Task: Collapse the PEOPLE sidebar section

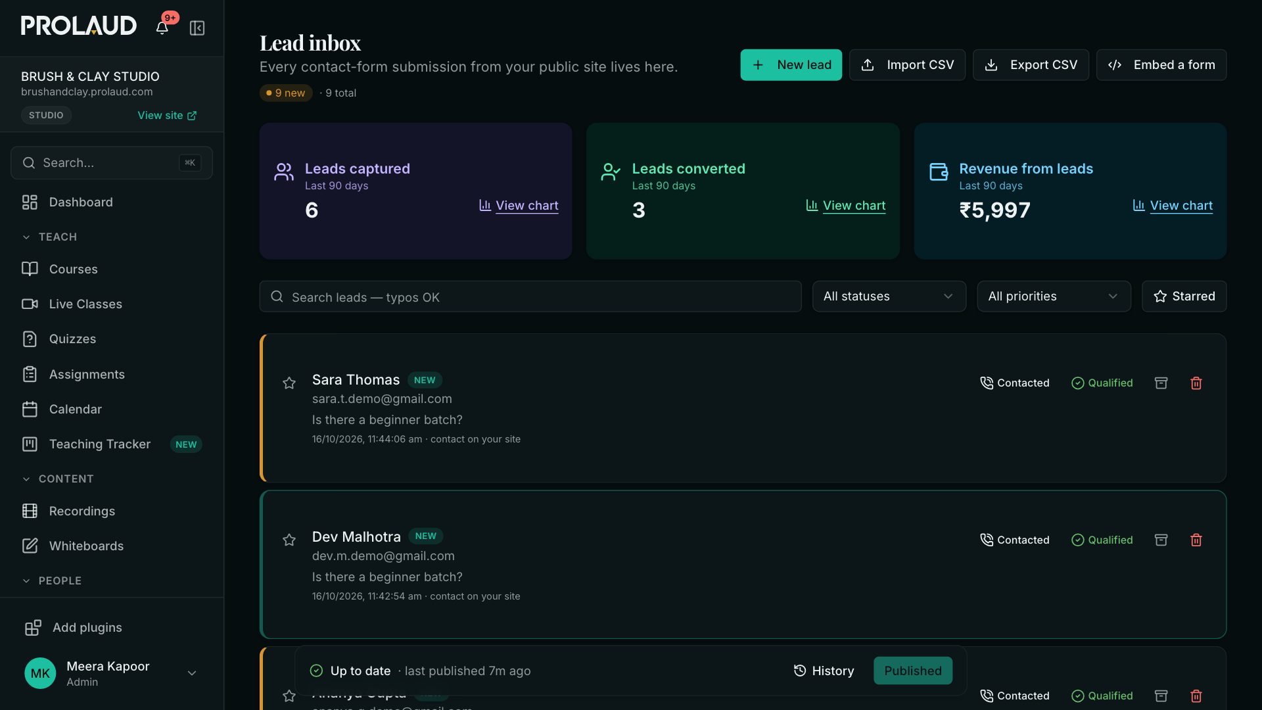Action: pos(52,580)
